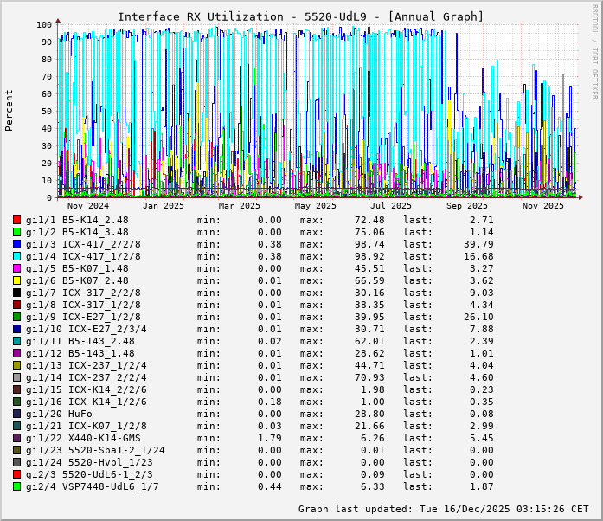Click legend label gi1/6 B5-K07_2.48
Screen dimensions: 603x521
pos(77,280)
